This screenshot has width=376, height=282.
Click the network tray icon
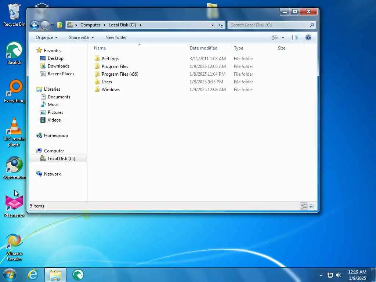coord(330,275)
